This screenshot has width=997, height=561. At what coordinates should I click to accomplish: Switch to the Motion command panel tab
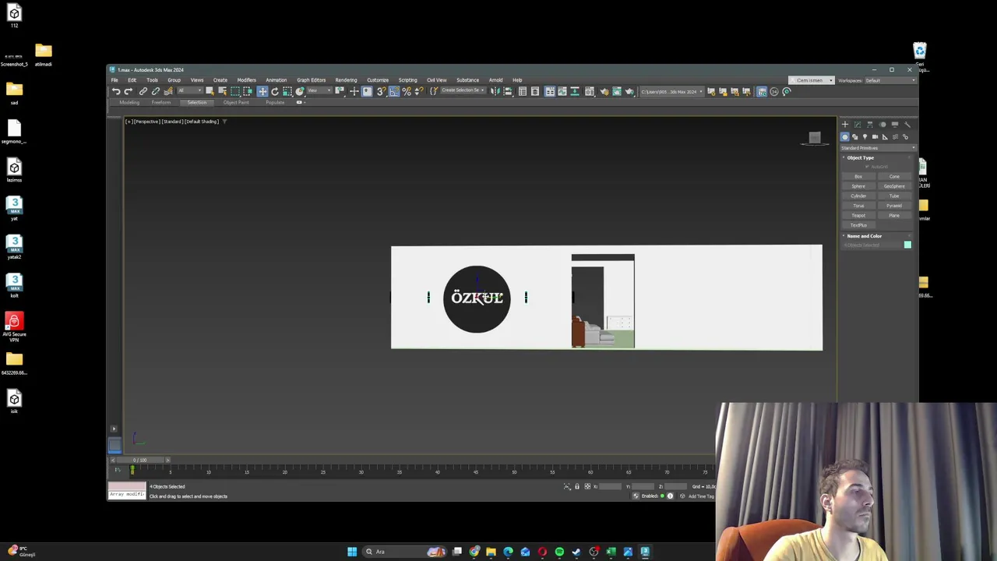coord(883,124)
